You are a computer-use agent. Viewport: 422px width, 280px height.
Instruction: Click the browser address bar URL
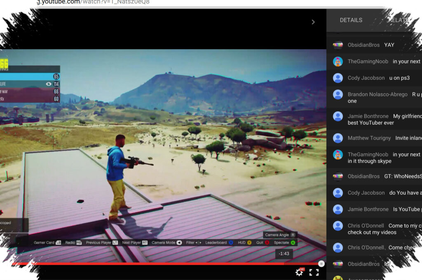[93, 2]
